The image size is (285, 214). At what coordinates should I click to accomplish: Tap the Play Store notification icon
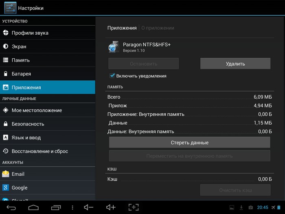[251, 207]
